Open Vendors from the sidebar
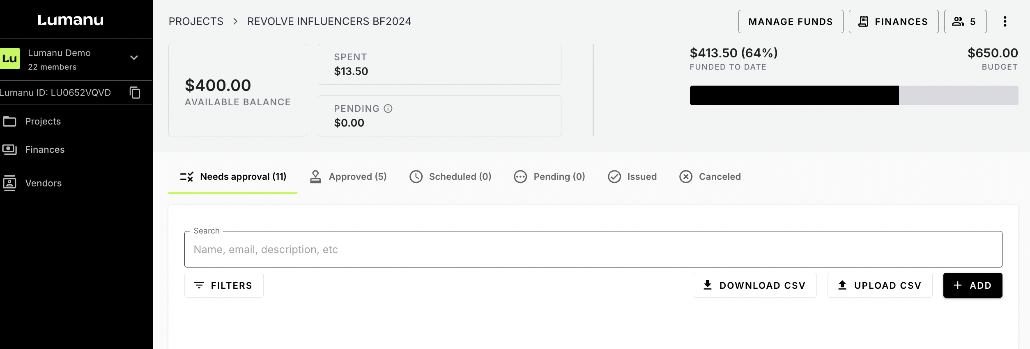The width and height of the screenshot is (1030, 349). pyautogui.click(x=43, y=183)
